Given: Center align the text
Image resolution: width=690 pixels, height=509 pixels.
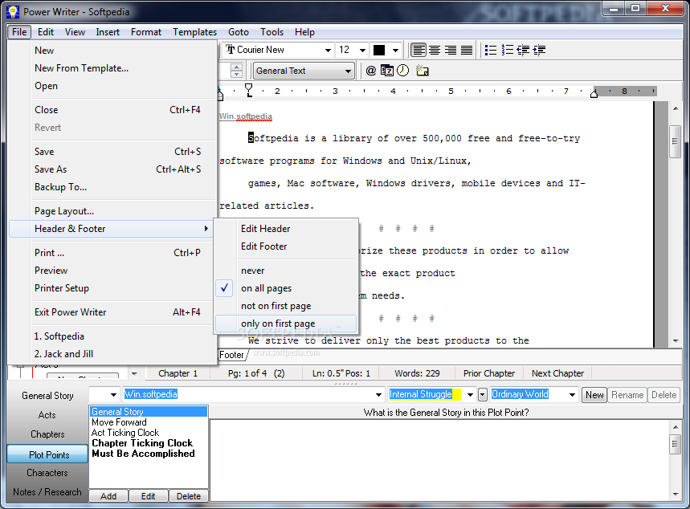Looking at the screenshot, I should click(435, 50).
